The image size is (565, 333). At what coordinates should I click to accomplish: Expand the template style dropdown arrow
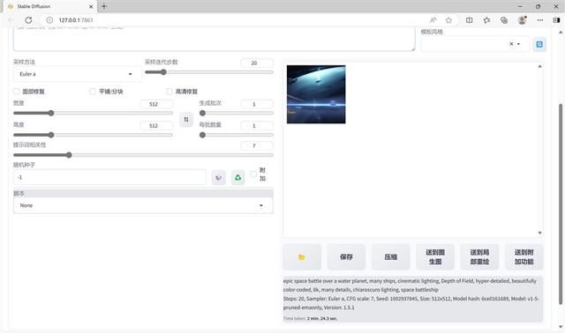[518, 44]
